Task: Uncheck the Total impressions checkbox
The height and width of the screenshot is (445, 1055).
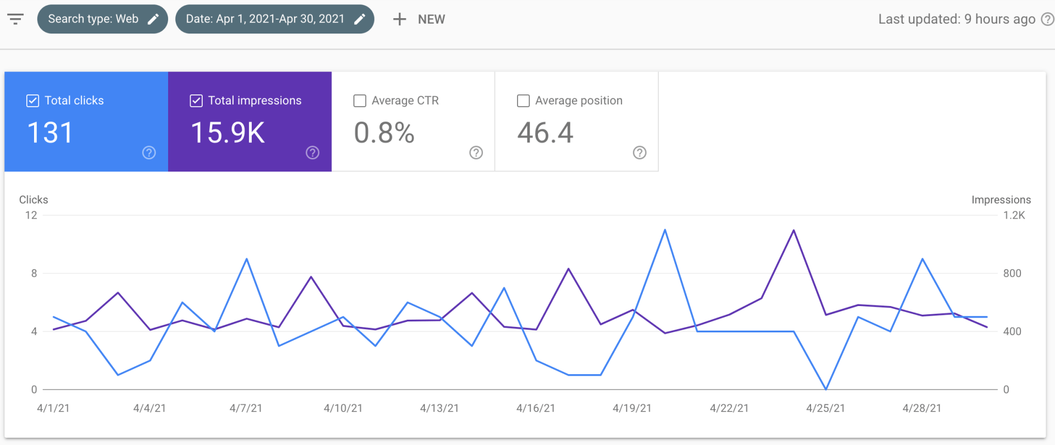Action: (196, 101)
